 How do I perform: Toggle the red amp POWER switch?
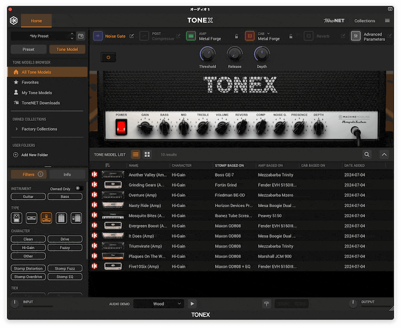tap(121, 127)
